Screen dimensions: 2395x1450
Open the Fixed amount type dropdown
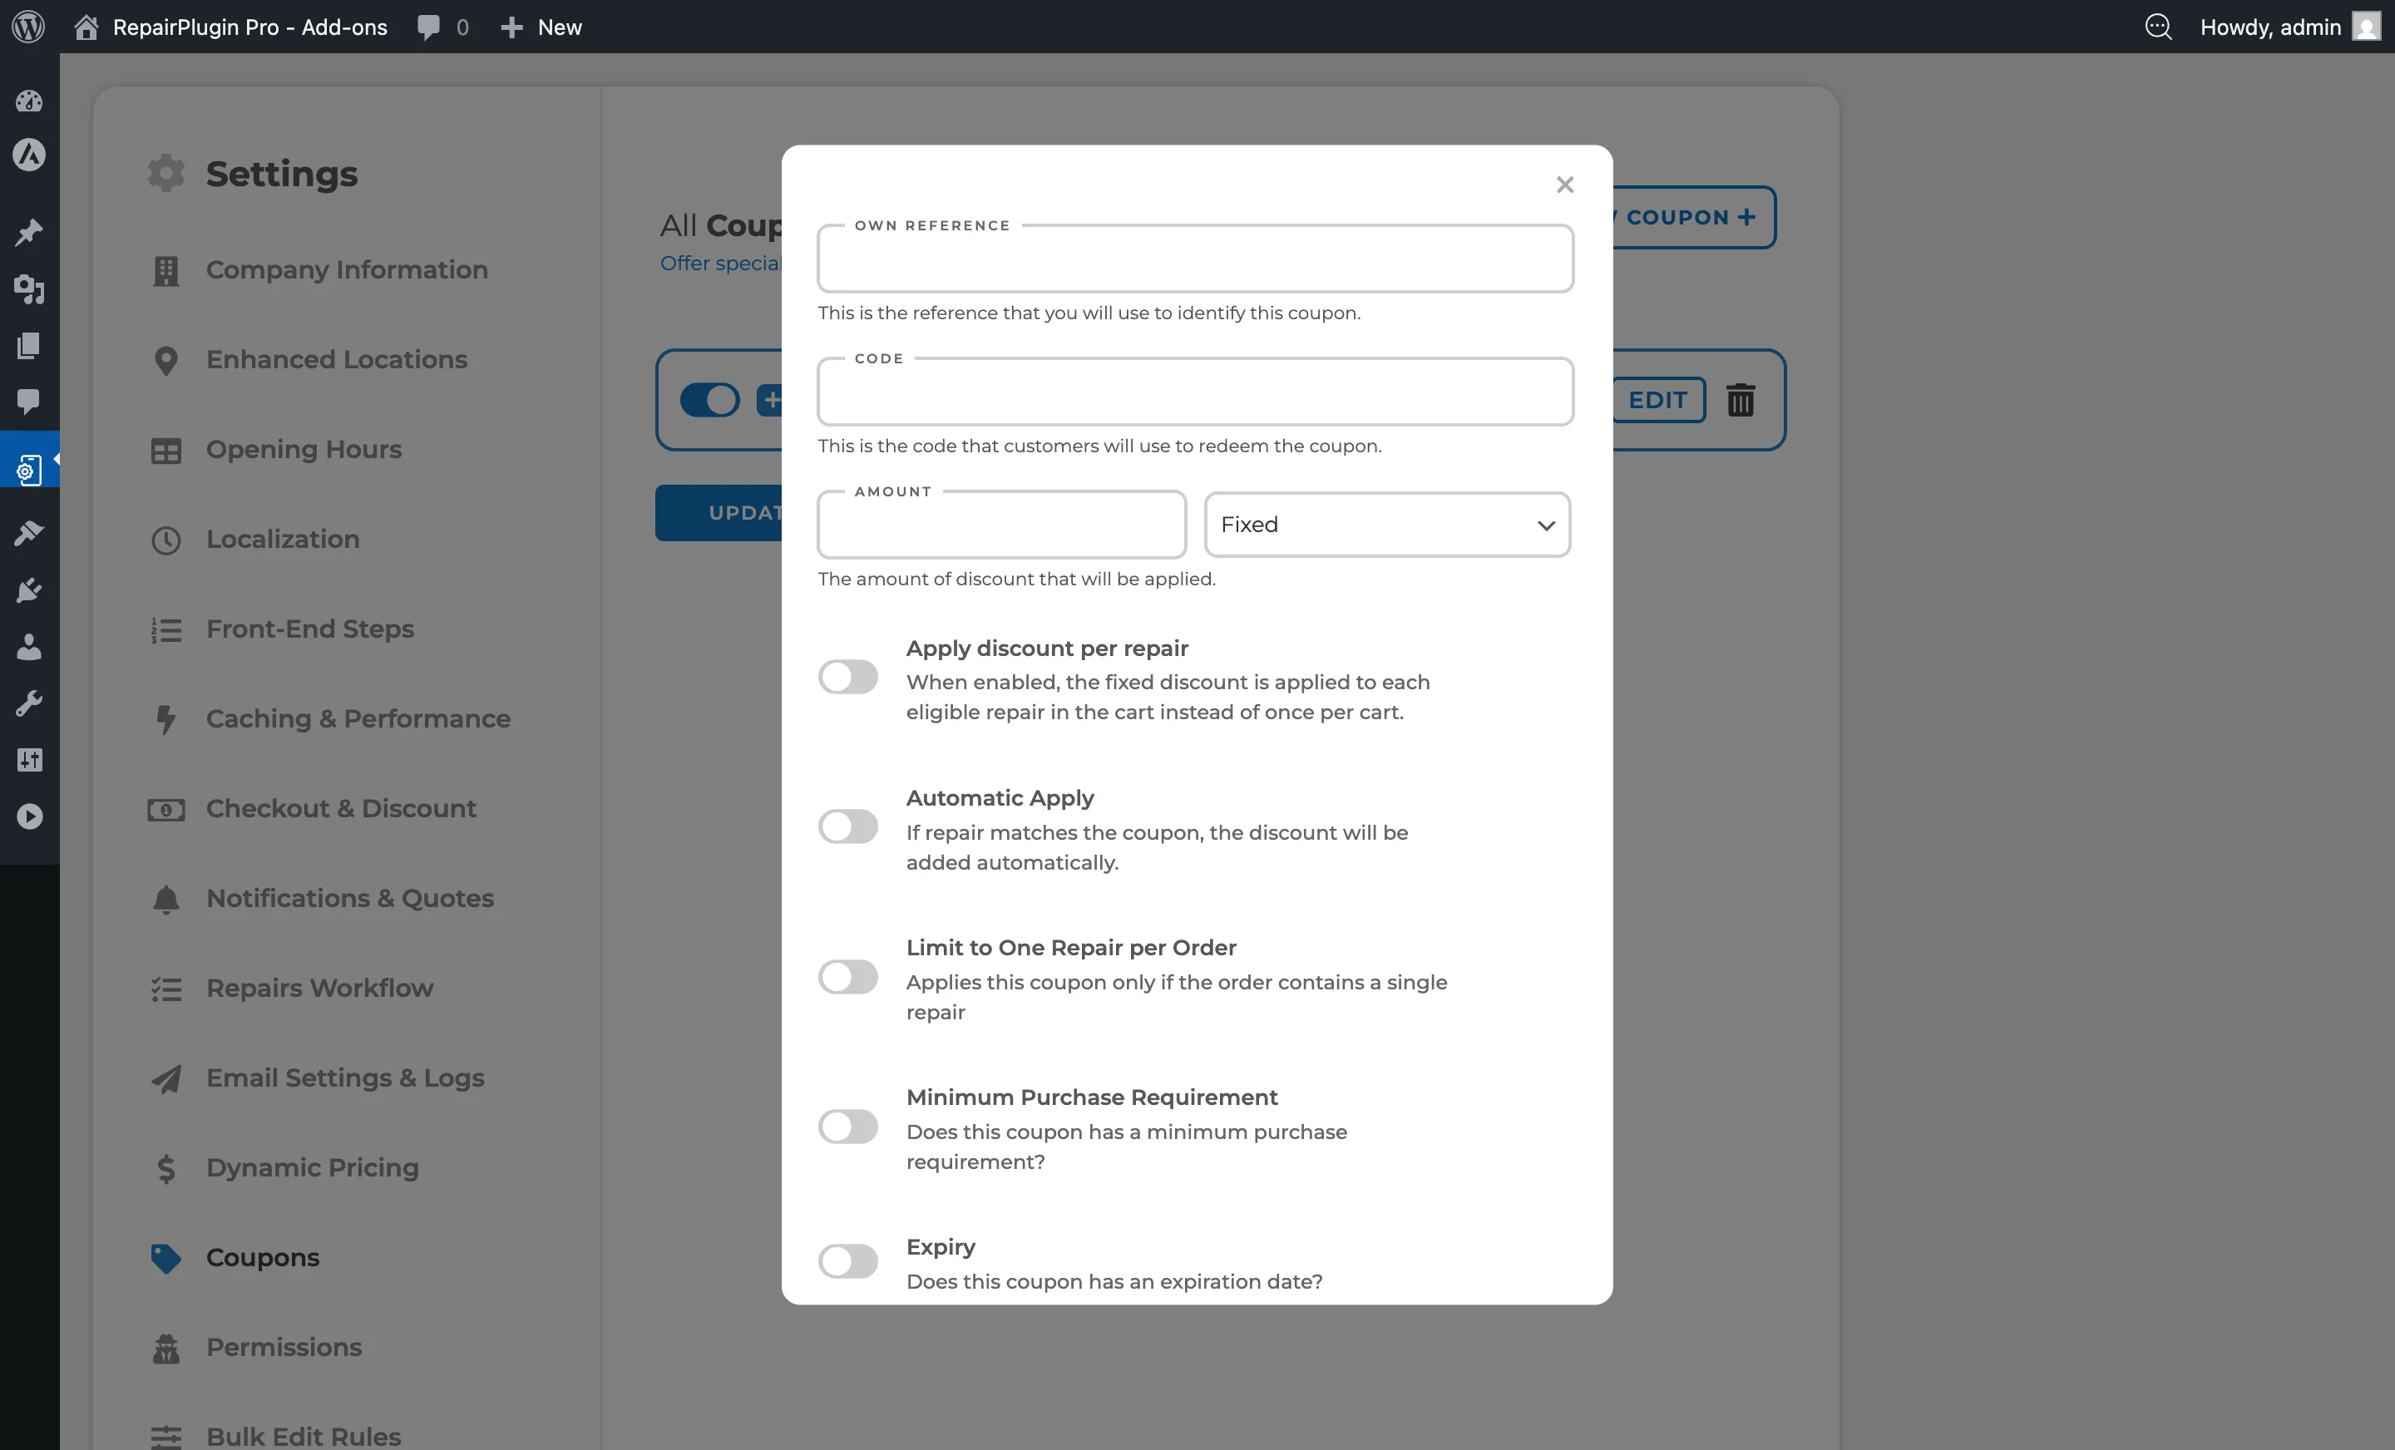tap(1386, 524)
